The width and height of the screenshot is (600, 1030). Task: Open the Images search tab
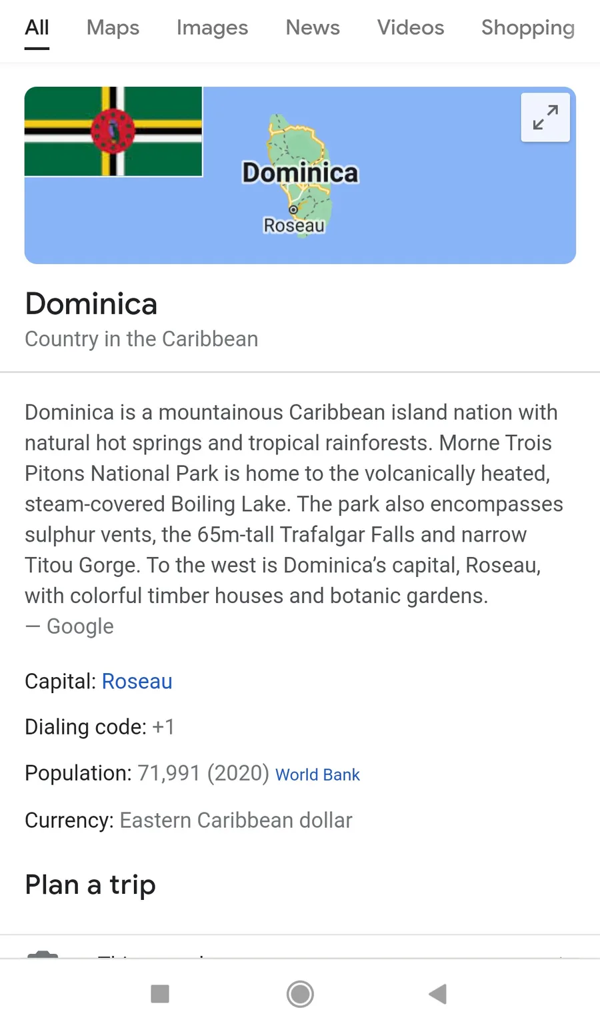pos(212,28)
